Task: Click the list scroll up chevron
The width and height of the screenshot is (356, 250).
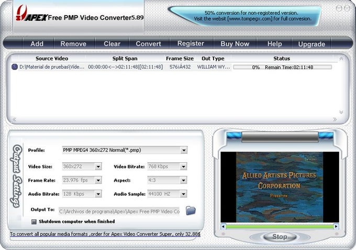Action: click(341, 59)
